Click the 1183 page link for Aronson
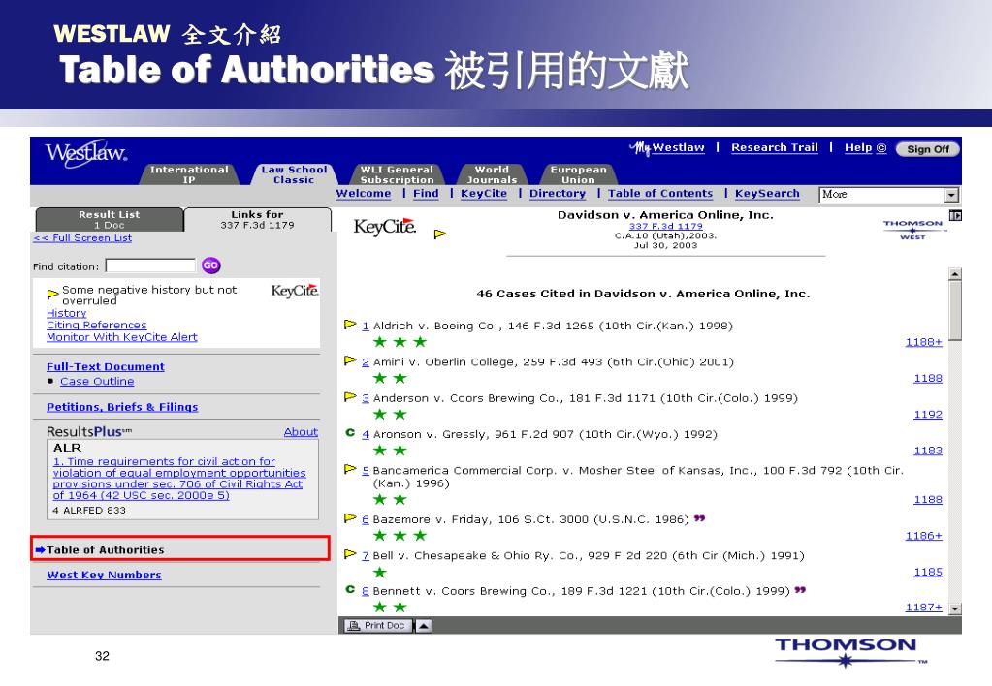 (928, 451)
